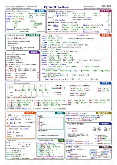117x165 pixels.
Task: Click the 'elif age>65:' code line
Action: [101, 138]
